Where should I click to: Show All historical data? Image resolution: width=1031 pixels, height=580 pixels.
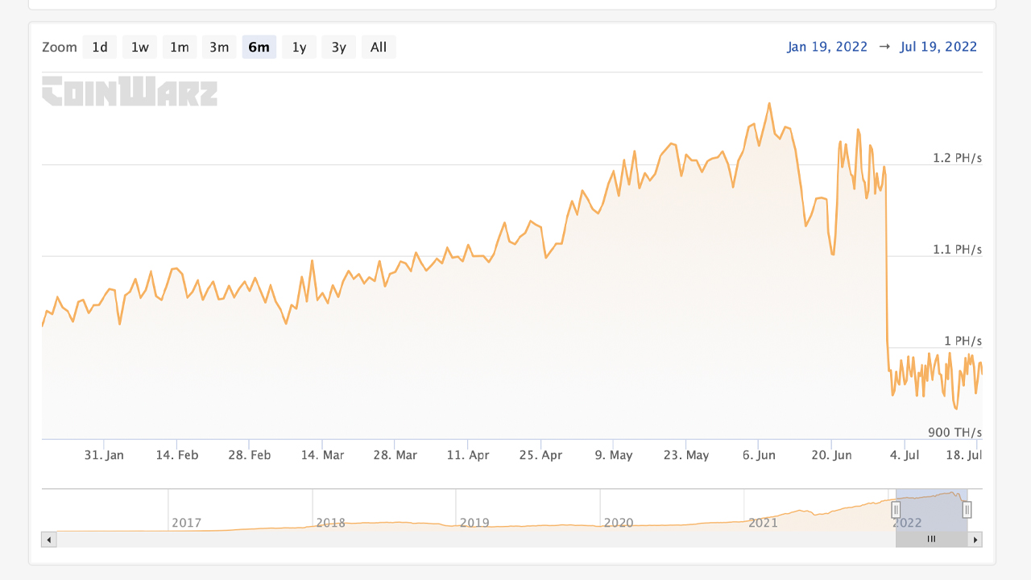click(x=379, y=48)
